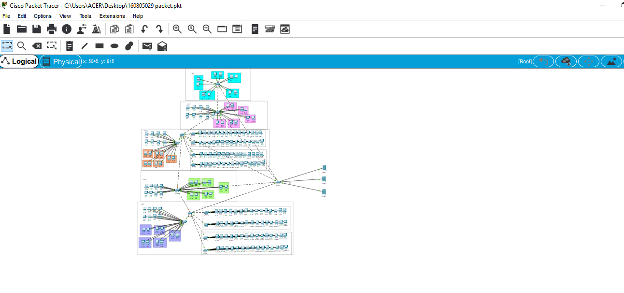Image resolution: width=624 pixels, height=293 pixels.
Task: Select the Place Note tool
Action: click(70, 46)
